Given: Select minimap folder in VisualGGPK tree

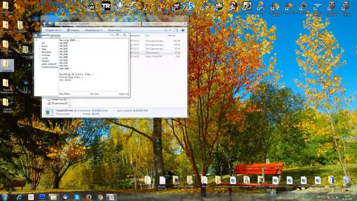Looking at the screenshot, I should tap(46, 55).
